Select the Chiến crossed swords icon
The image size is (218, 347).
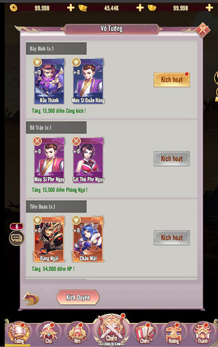click(x=111, y=331)
